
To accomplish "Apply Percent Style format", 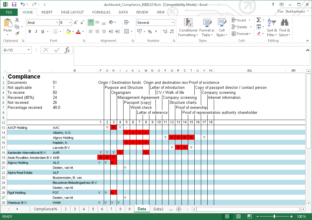I will [x=150, y=31].
